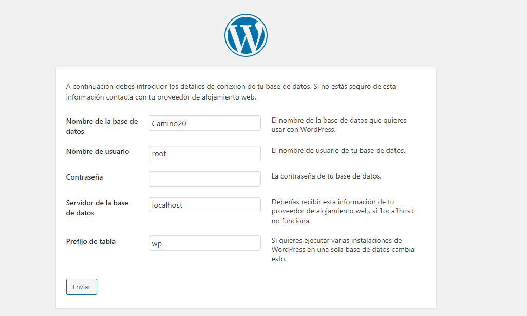
Task: Focus the database name field containing Camino20
Action: [x=204, y=123]
